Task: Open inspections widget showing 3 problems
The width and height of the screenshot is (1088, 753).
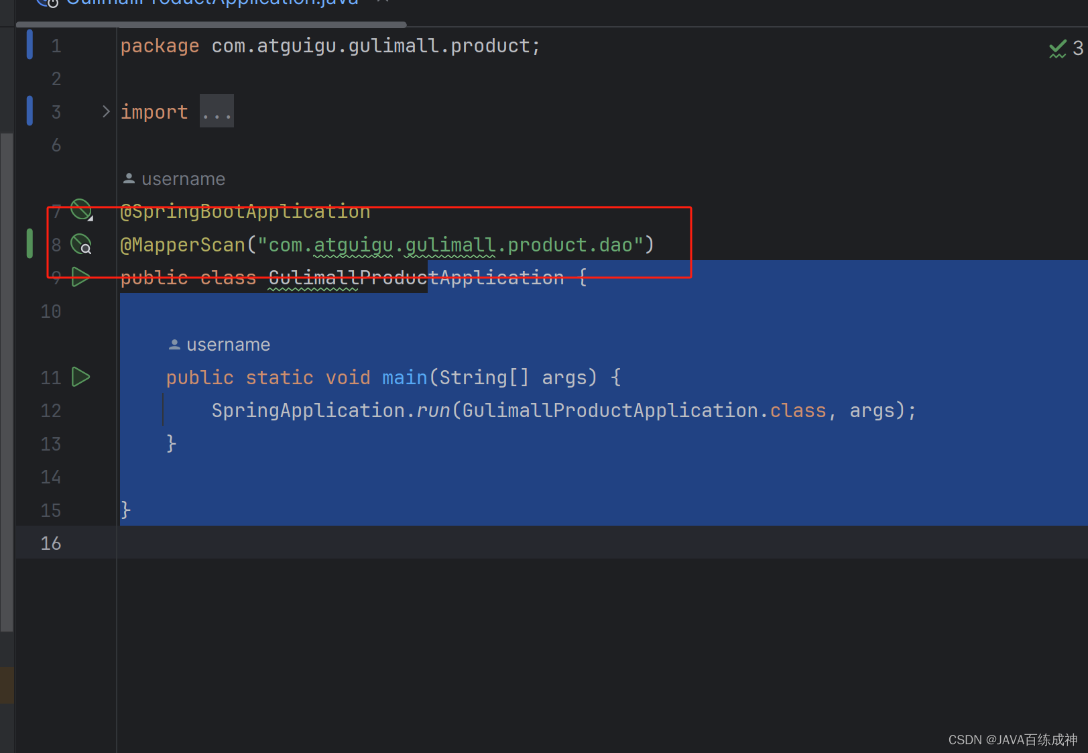Action: tap(1067, 48)
